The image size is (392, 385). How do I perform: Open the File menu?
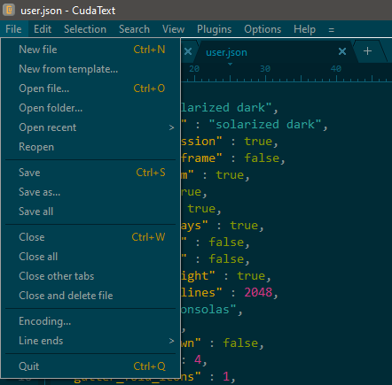13,29
